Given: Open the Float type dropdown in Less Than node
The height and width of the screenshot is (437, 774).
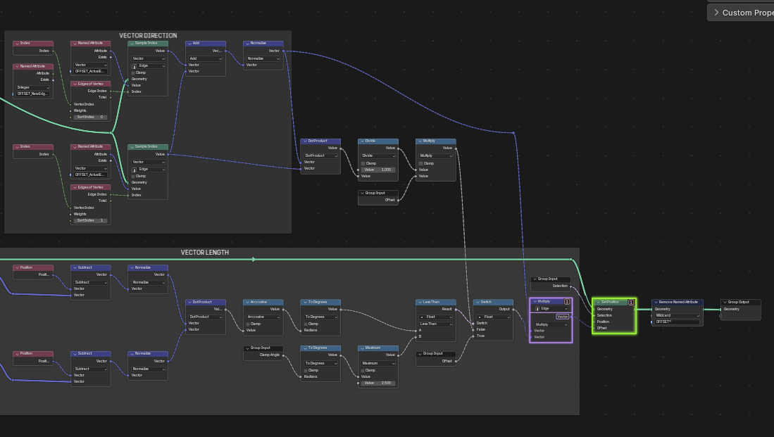Looking at the screenshot, I should click(435, 317).
